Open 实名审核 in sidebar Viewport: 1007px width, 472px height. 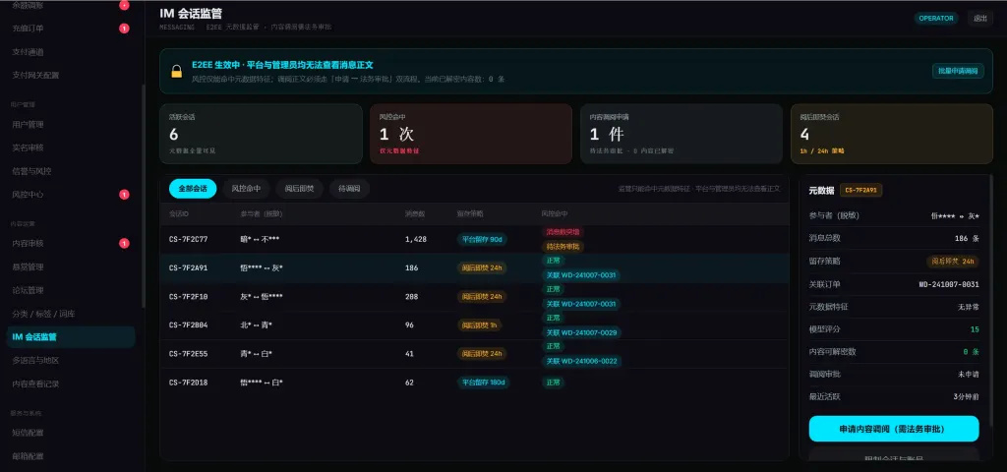click(29, 147)
